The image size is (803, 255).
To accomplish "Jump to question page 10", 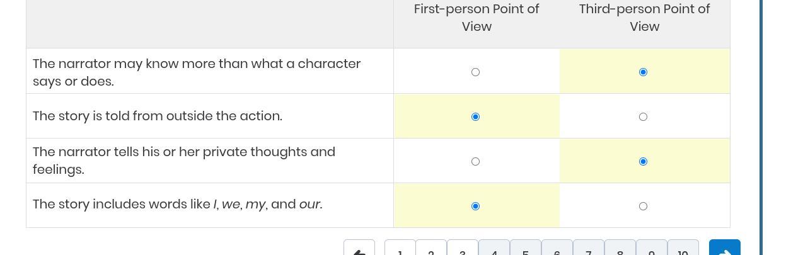I will 683,249.
